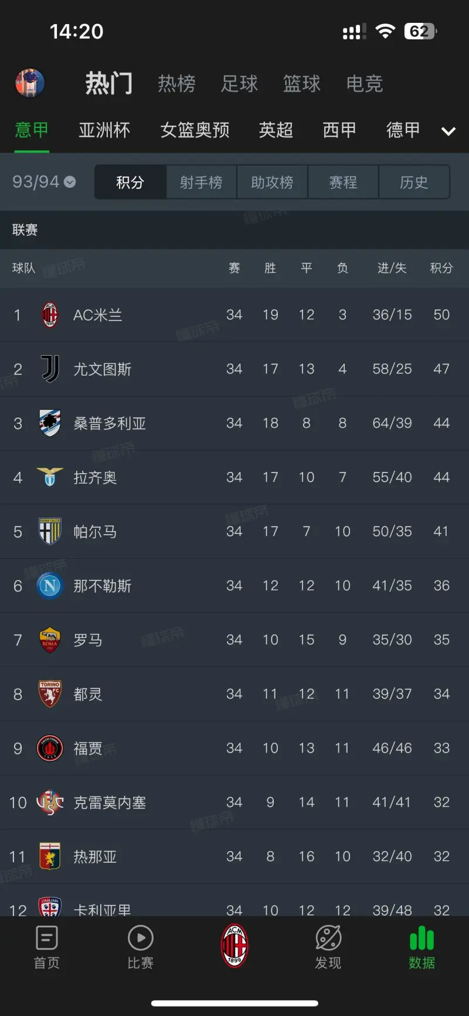Select the 赛程 schedule tab
The image size is (469, 1016).
click(343, 183)
